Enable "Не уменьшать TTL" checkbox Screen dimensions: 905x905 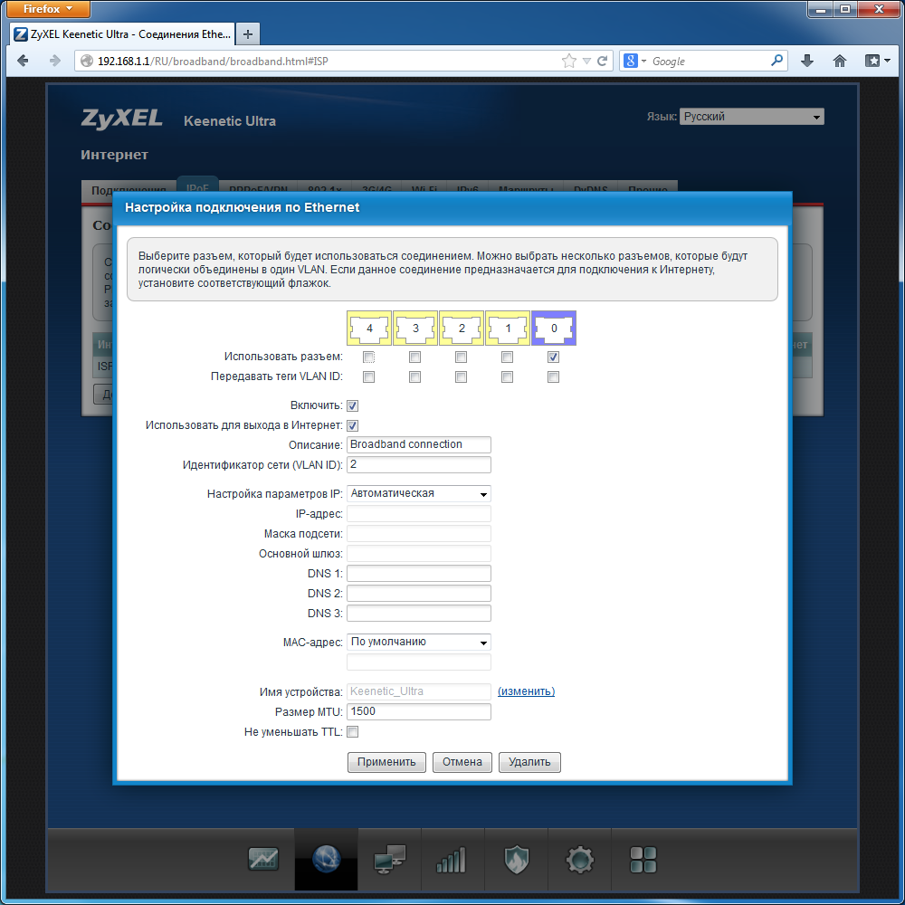point(353,731)
